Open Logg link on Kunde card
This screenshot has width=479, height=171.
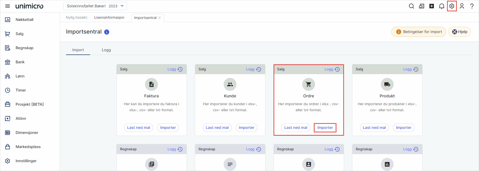pyautogui.click(x=253, y=69)
